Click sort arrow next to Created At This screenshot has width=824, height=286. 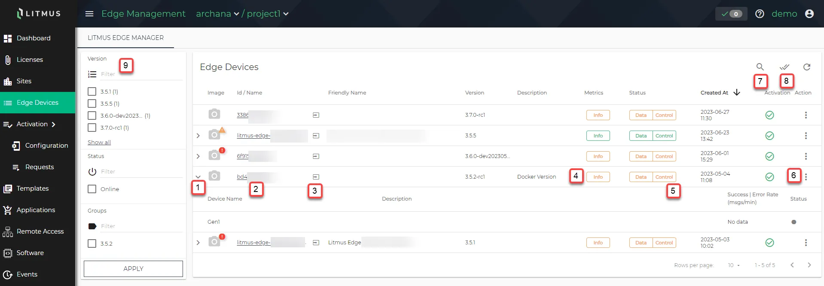pyautogui.click(x=737, y=92)
